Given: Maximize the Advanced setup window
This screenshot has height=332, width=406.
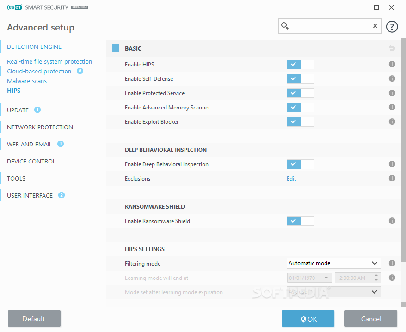Looking at the screenshot, I should pyautogui.click(x=376, y=7).
